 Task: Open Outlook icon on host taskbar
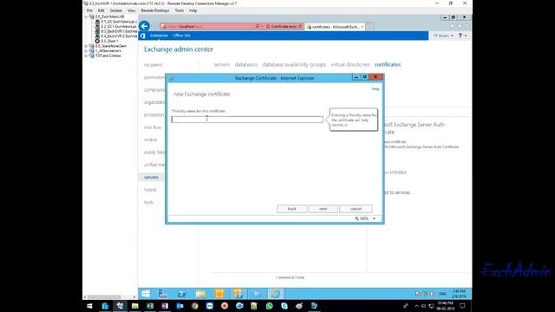click(180, 306)
